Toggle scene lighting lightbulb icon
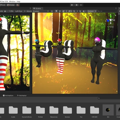Screen dimensions: 120x120 pos(56,11)
